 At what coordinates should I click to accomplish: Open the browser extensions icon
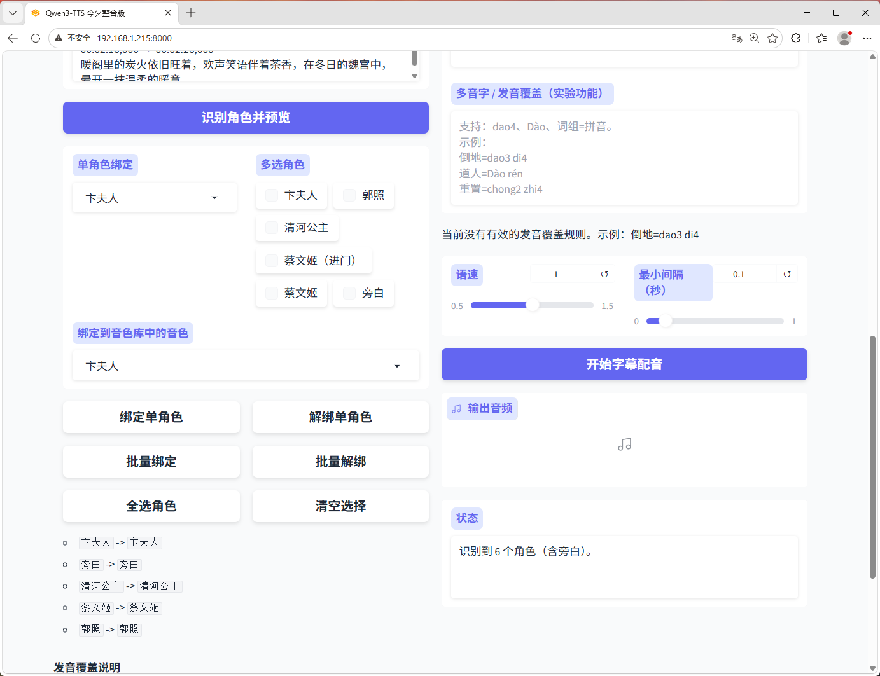796,38
